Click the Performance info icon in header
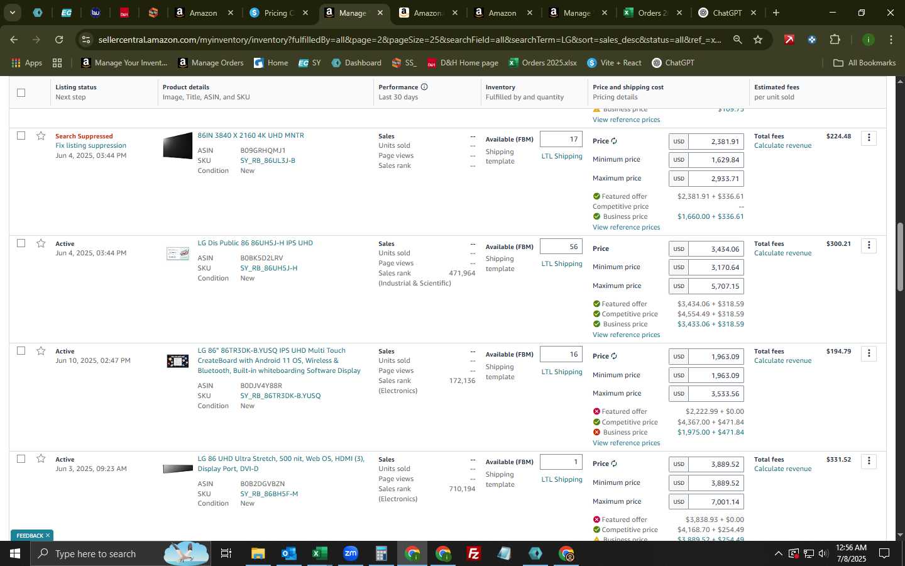Image resolution: width=905 pixels, height=566 pixels. tap(424, 87)
